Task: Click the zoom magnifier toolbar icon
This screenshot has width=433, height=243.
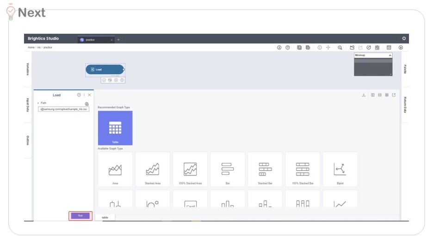Action: [340, 47]
